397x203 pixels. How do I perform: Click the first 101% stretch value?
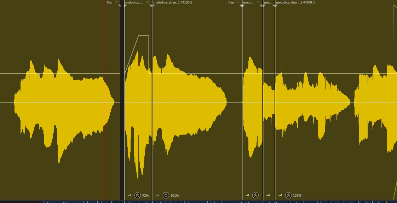pyautogui.click(x=175, y=196)
